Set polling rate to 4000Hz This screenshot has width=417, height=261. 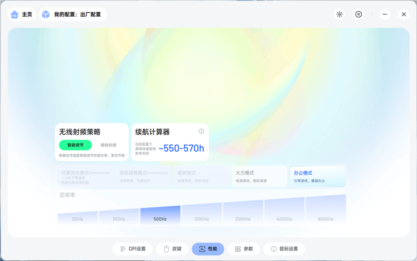[x=284, y=212]
